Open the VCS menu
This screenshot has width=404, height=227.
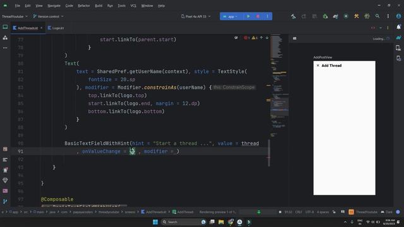(x=133, y=6)
